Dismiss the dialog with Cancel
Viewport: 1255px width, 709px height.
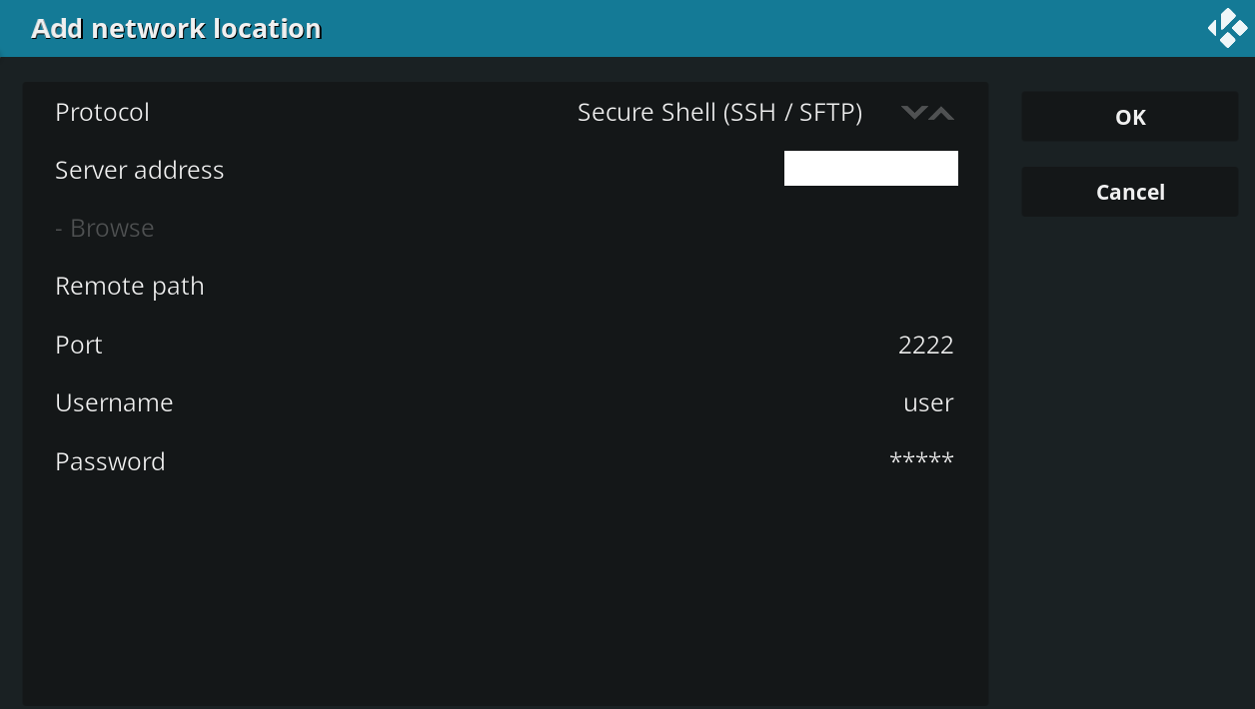coord(1129,191)
